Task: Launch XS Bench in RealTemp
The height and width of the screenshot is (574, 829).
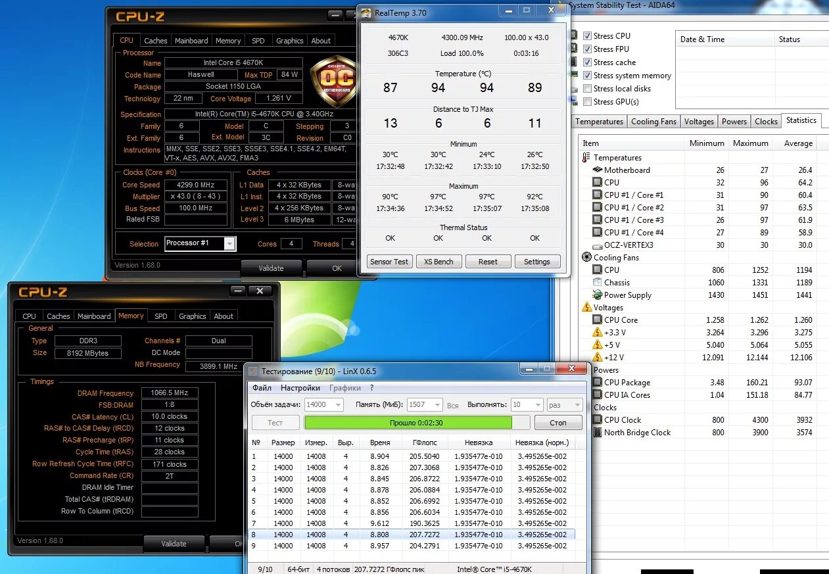Action: 438,262
